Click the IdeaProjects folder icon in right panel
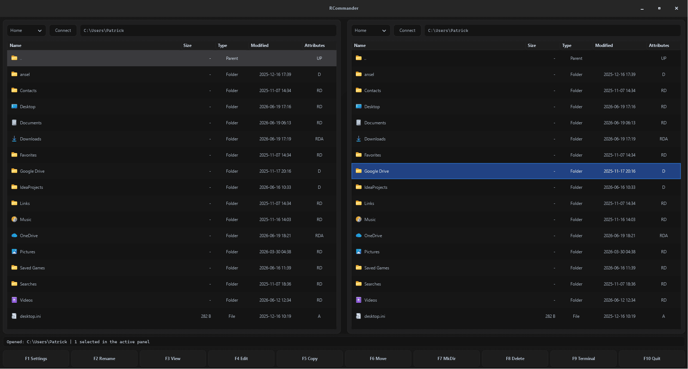The height and width of the screenshot is (369, 688). 359,187
